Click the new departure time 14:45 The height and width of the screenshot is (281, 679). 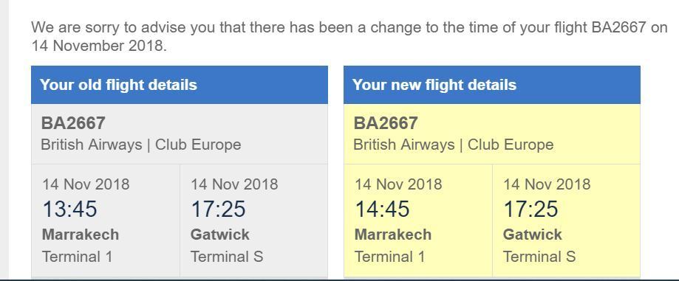coord(383,209)
